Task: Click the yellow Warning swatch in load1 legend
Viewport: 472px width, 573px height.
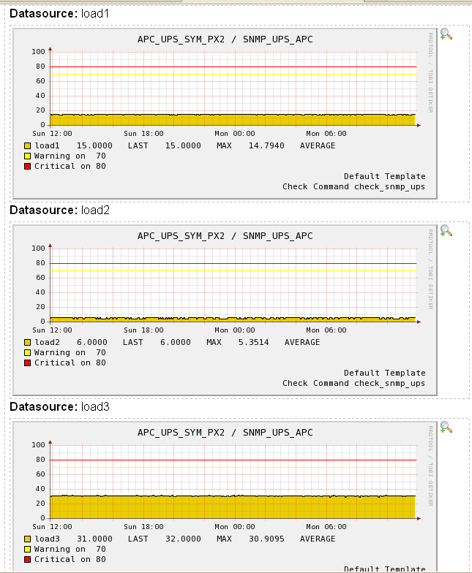Action: tap(28, 156)
